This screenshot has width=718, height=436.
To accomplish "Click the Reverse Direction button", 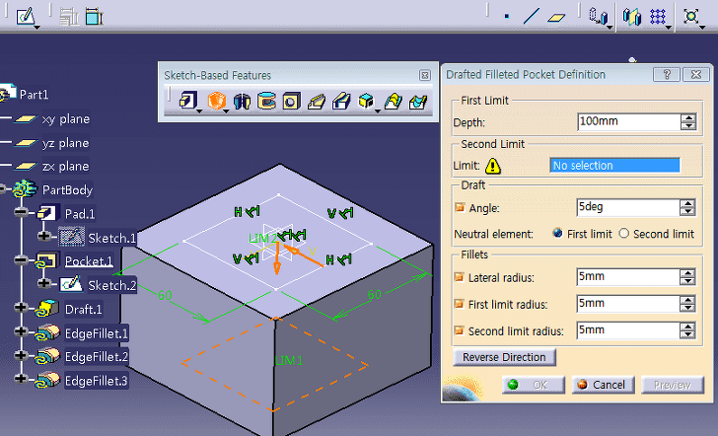I will (x=504, y=357).
